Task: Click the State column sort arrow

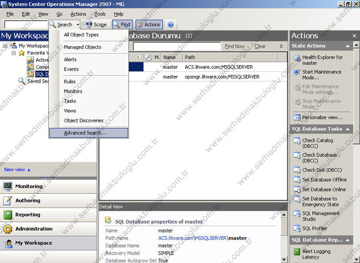Action: (139, 57)
